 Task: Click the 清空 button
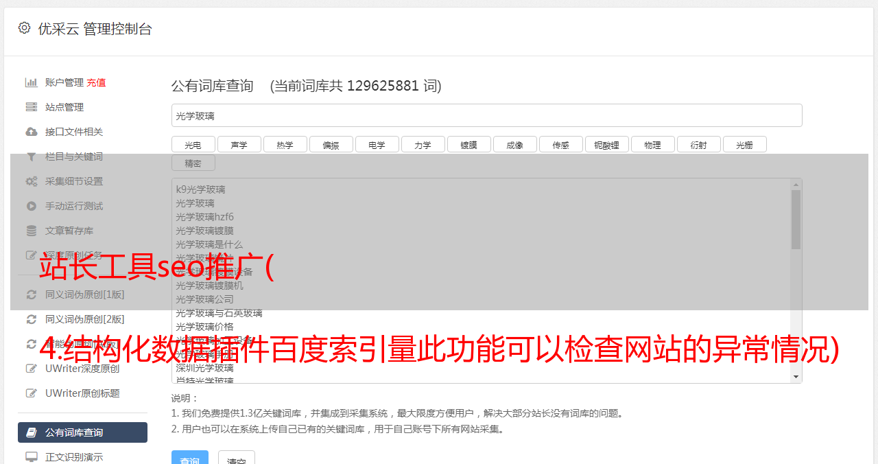click(237, 459)
